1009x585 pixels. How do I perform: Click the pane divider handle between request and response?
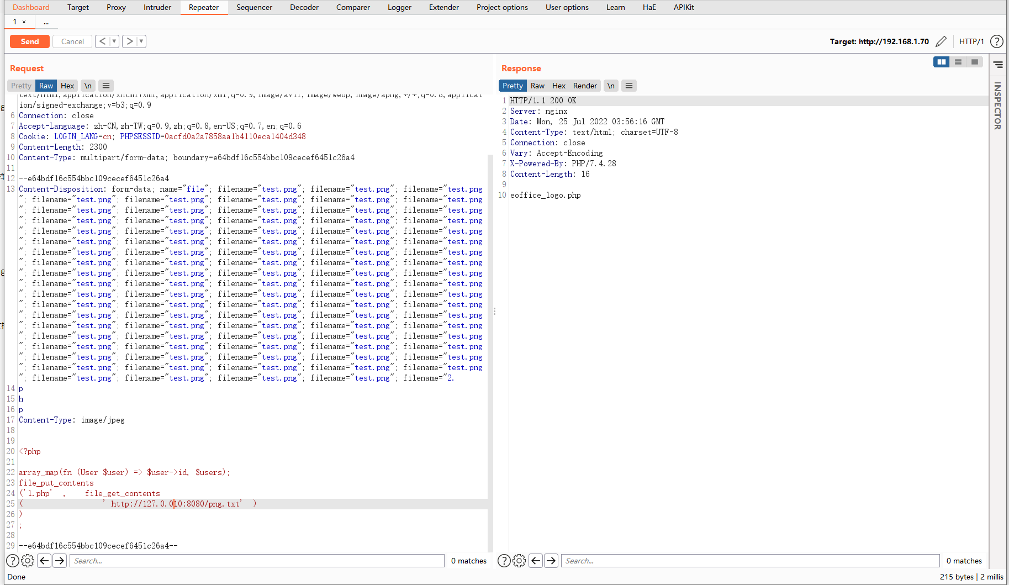(494, 312)
